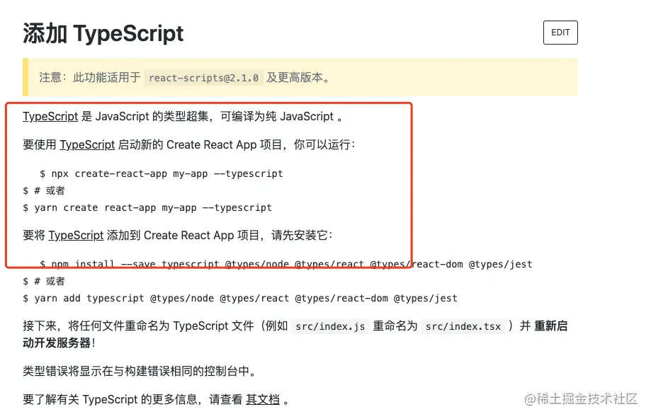Open TypeScript link in first paragraph
This screenshot has height=419, width=651.
50,117
